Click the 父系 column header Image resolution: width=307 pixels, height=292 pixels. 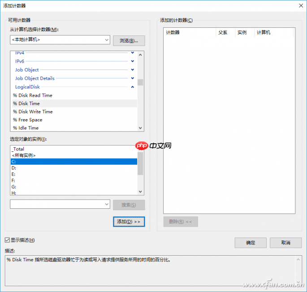225,33
